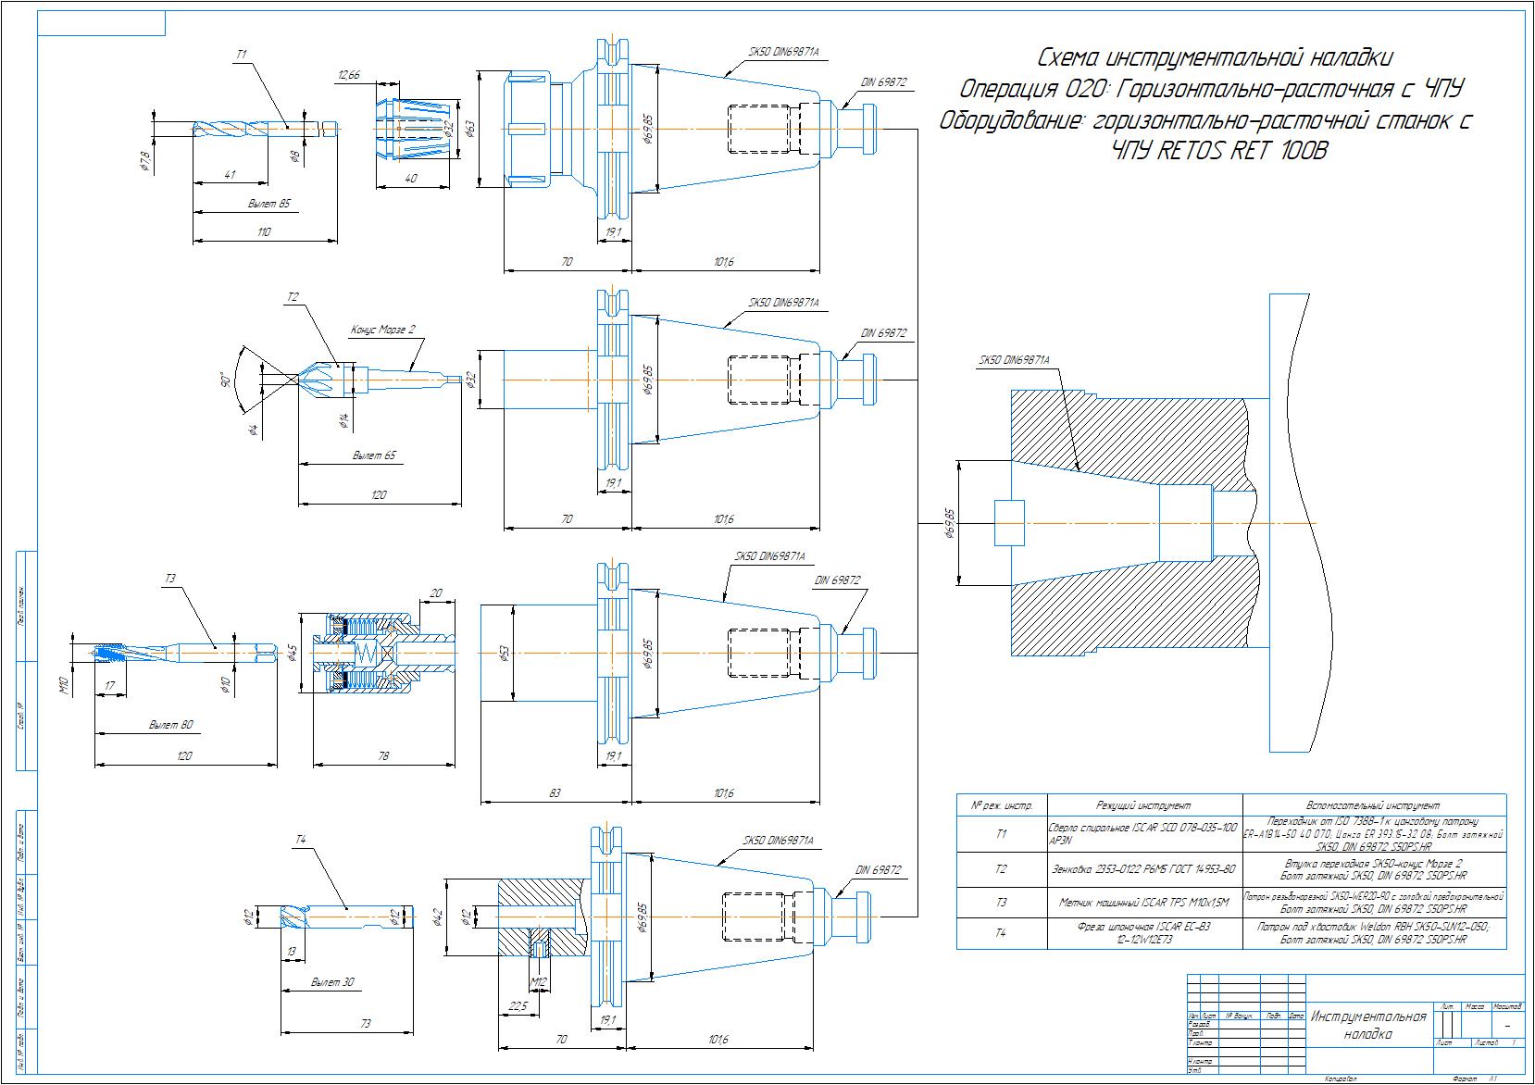Select the "Вылет 30" overhang label
Image resolution: width=1535 pixels, height=1085 pixels.
click(x=333, y=982)
